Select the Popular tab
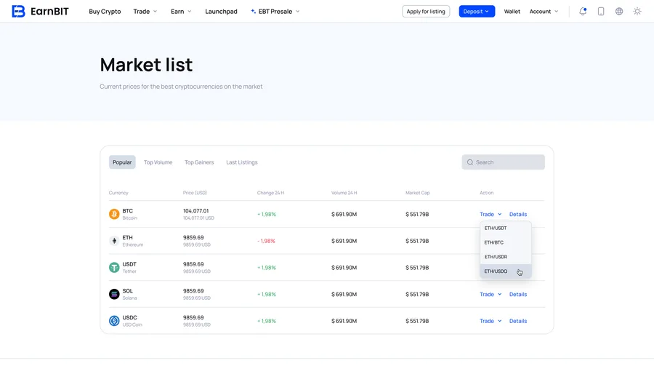The width and height of the screenshot is (654, 374). coord(122,162)
